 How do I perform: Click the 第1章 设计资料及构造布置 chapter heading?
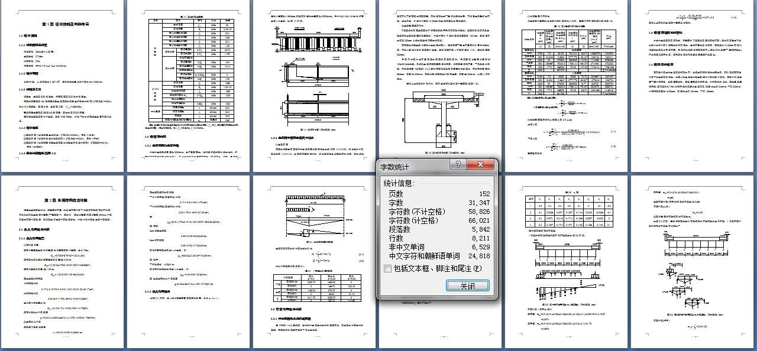pyautogui.click(x=66, y=24)
